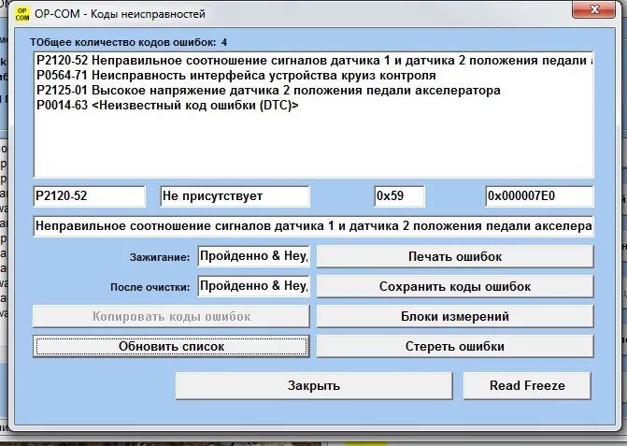Click the 'Закрыть' button
Viewport: 627px width, 446px height.
pyautogui.click(x=314, y=385)
